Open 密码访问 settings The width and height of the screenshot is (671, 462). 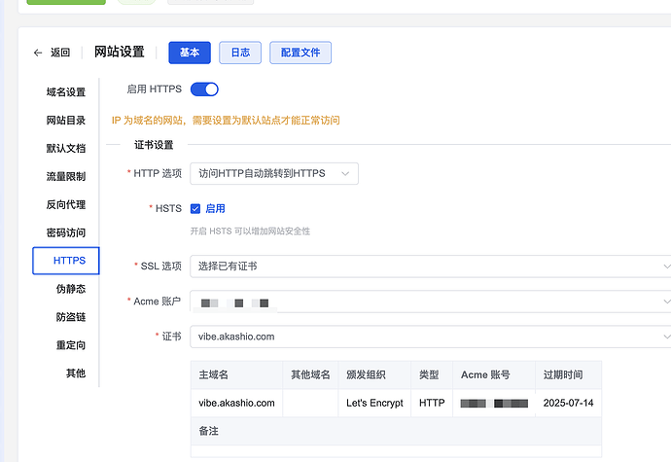pyautogui.click(x=66, y=233)
